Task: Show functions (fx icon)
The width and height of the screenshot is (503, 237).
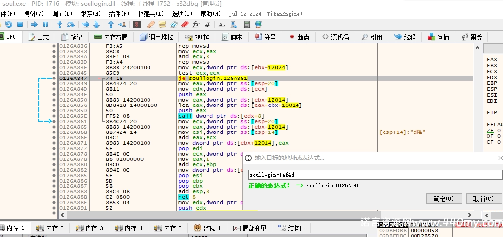Action: [196, 25]
